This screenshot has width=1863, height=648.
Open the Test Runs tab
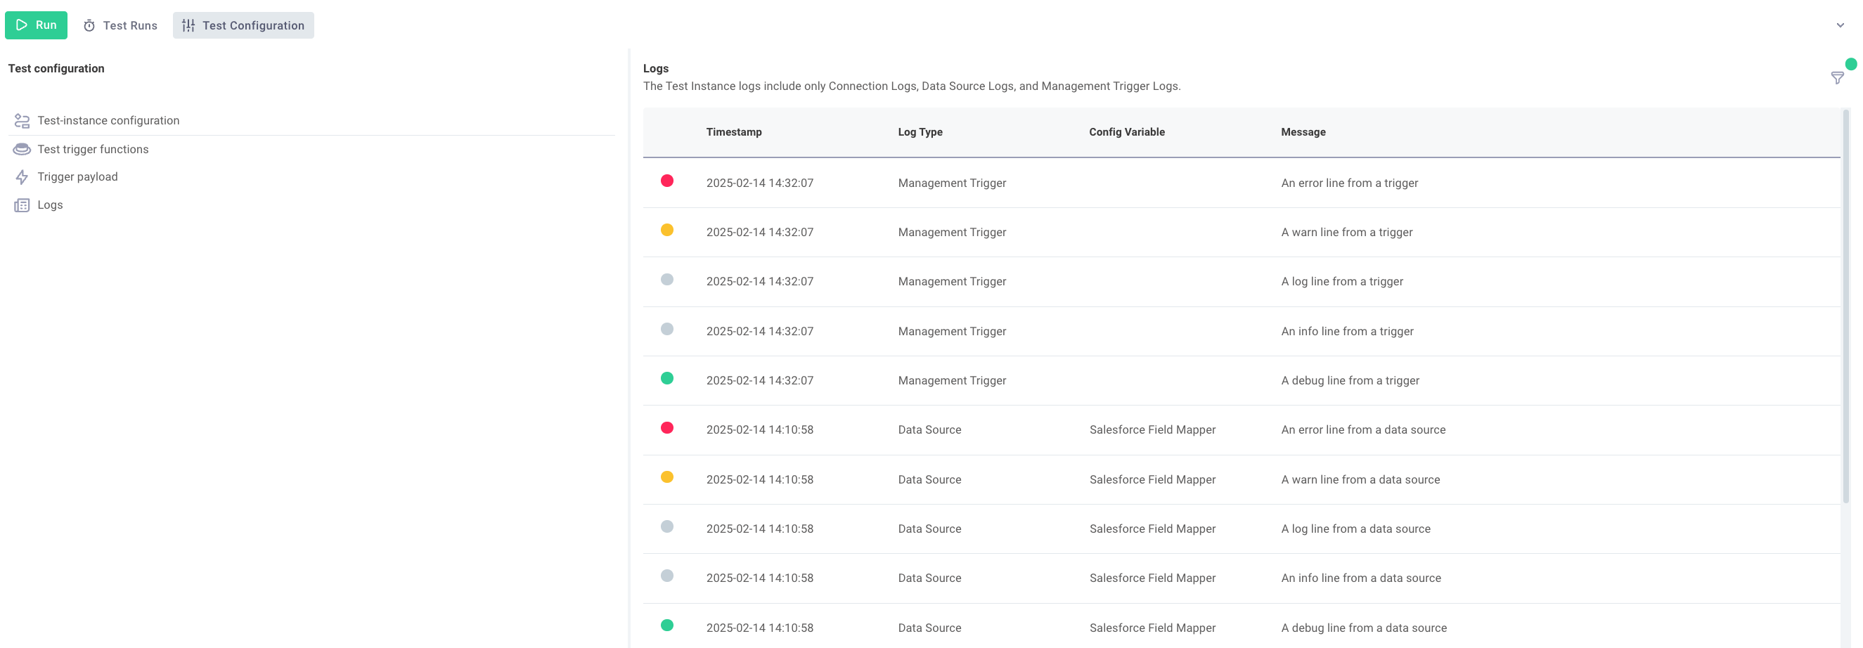tap(130, 25)
